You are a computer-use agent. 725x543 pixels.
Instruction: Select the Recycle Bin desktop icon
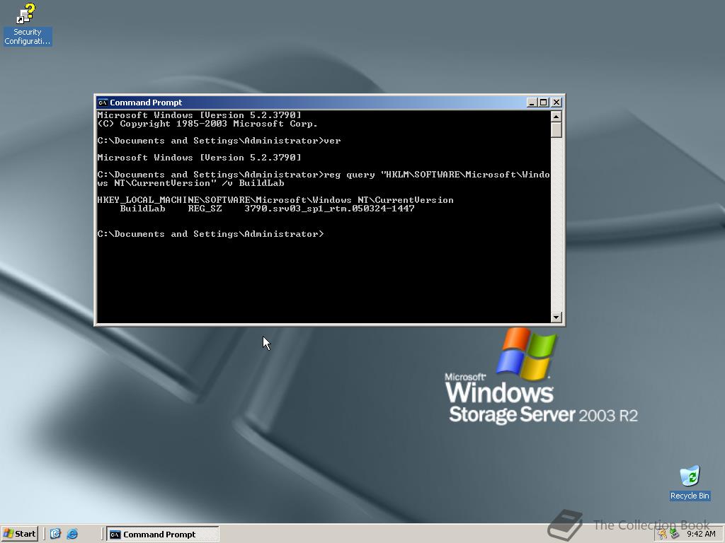(x=690, y=482)
